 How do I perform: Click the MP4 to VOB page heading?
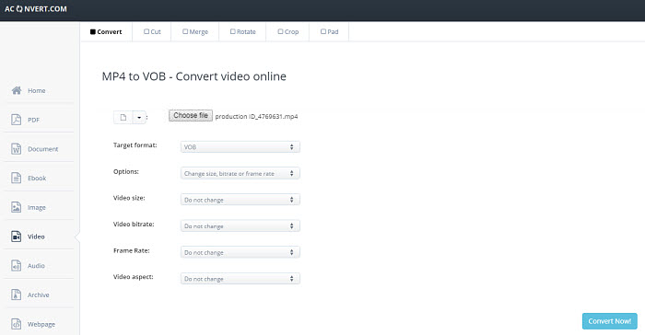[194, 76]
